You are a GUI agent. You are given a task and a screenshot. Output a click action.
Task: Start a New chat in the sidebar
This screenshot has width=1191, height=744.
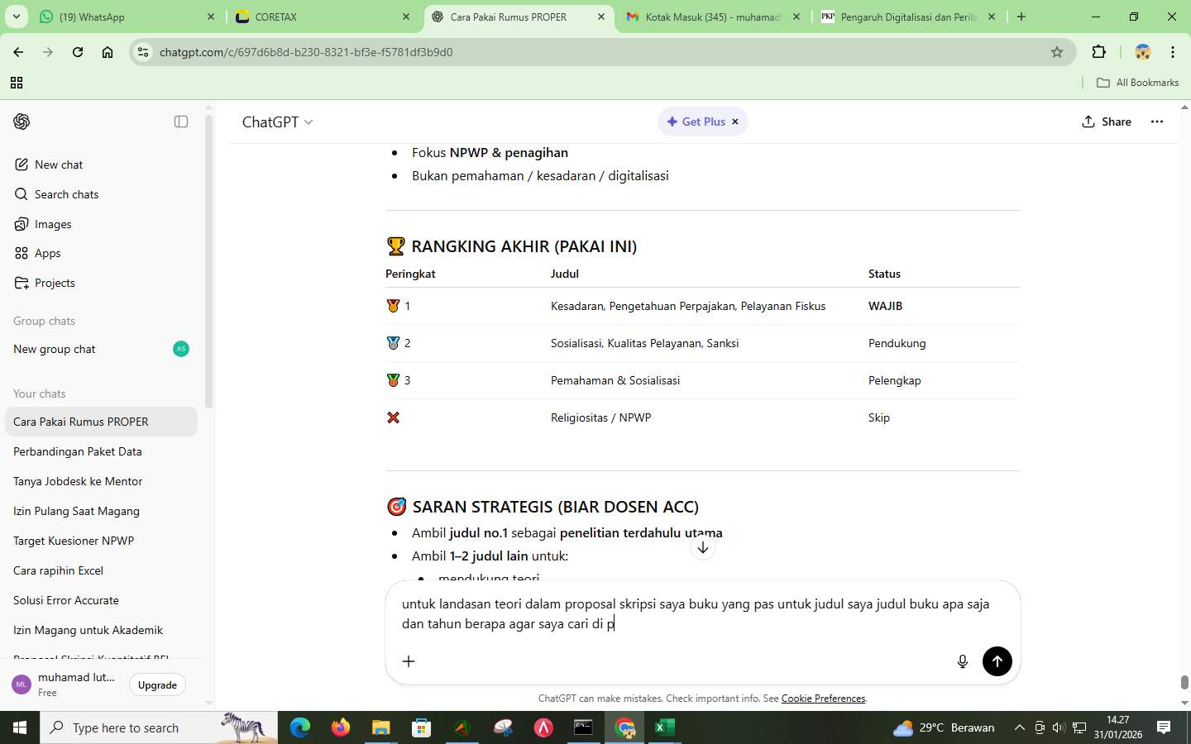tap(58, 165)
